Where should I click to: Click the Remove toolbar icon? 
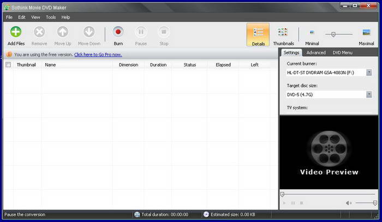[x=39, y=32]
